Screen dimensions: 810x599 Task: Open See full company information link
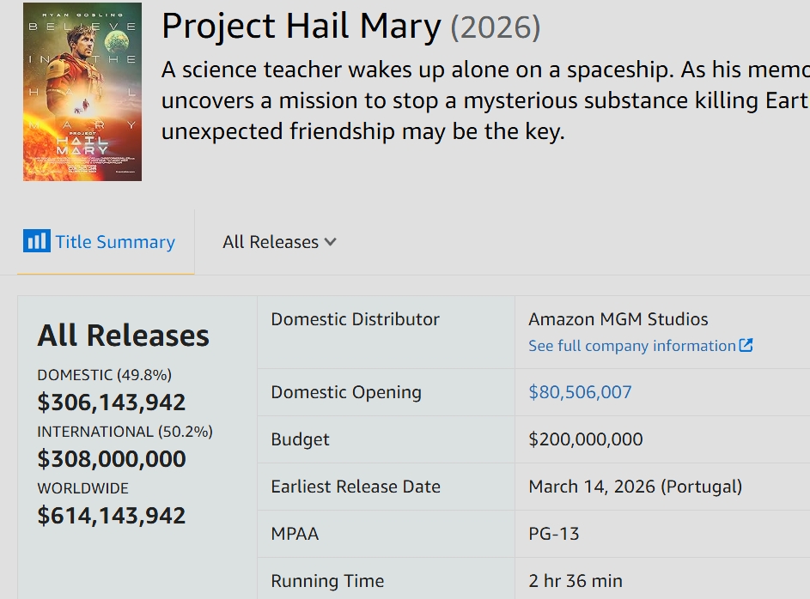point(631,346)
